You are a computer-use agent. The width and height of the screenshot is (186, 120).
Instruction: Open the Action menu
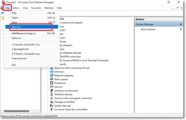click(16, 8)
